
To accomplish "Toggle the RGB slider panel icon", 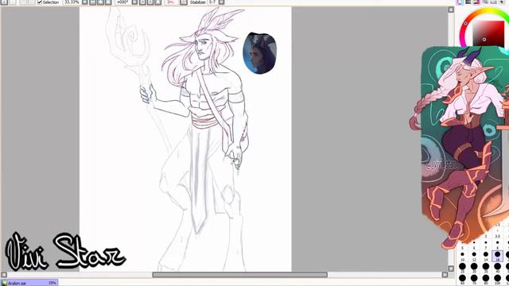I will pyautogui.click(x=468, y=2).
